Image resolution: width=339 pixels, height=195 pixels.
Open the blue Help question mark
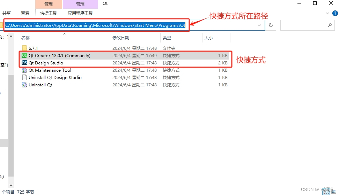pyautogui.click(x=335, y=13)
